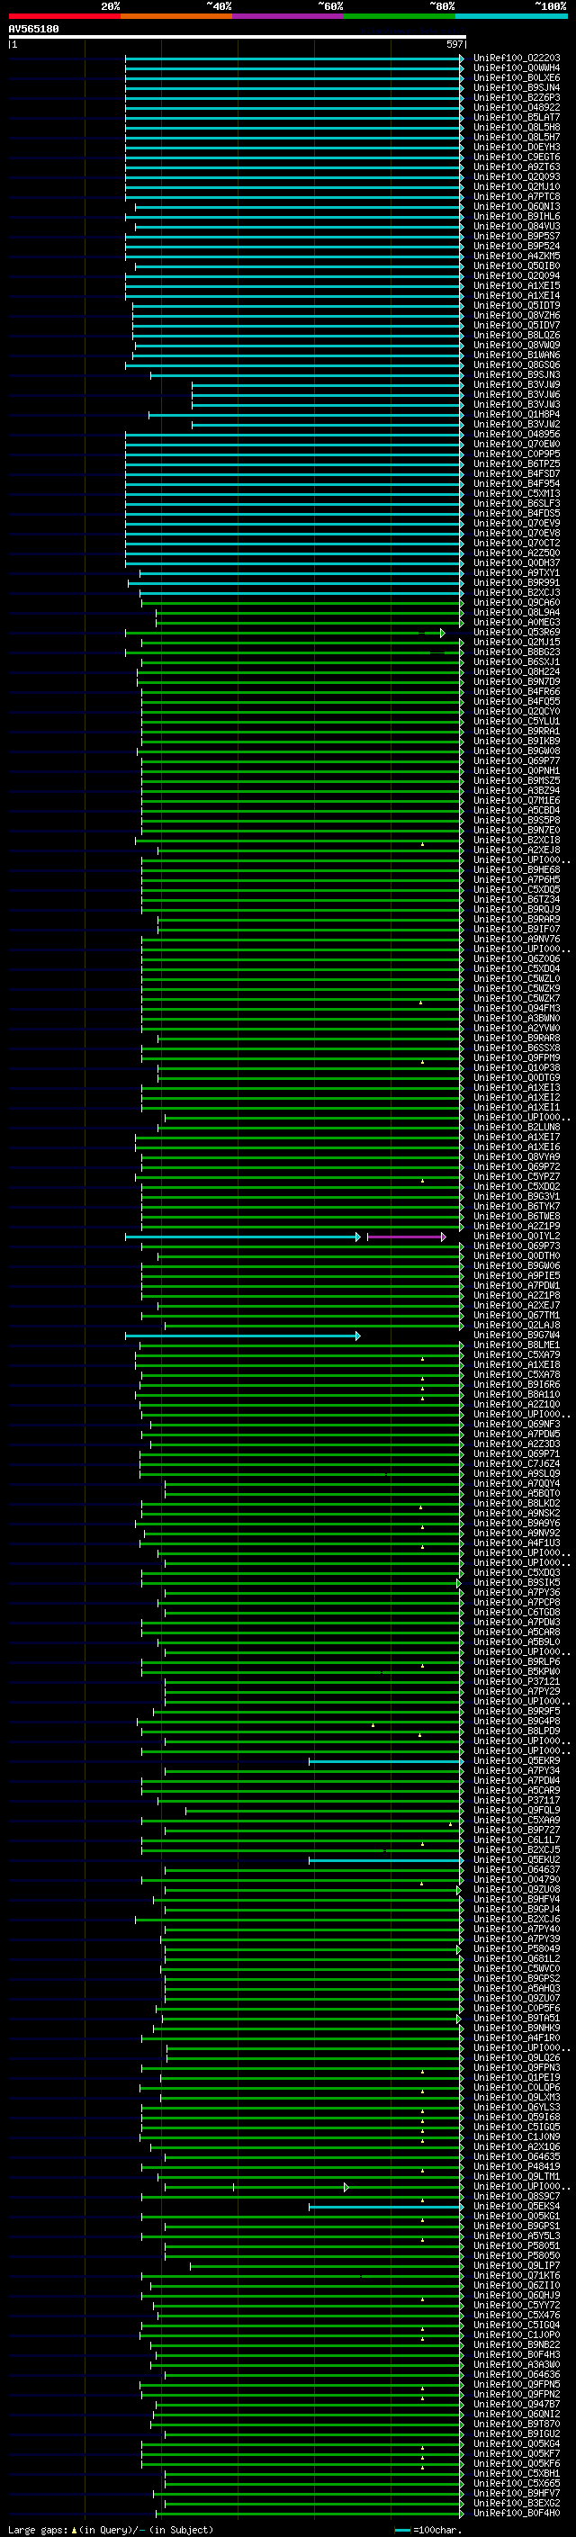Select the UniRef100_Q0DTH0 label
The image size is (576, 2537).
pyautogui.click(x=517, y=1256)
